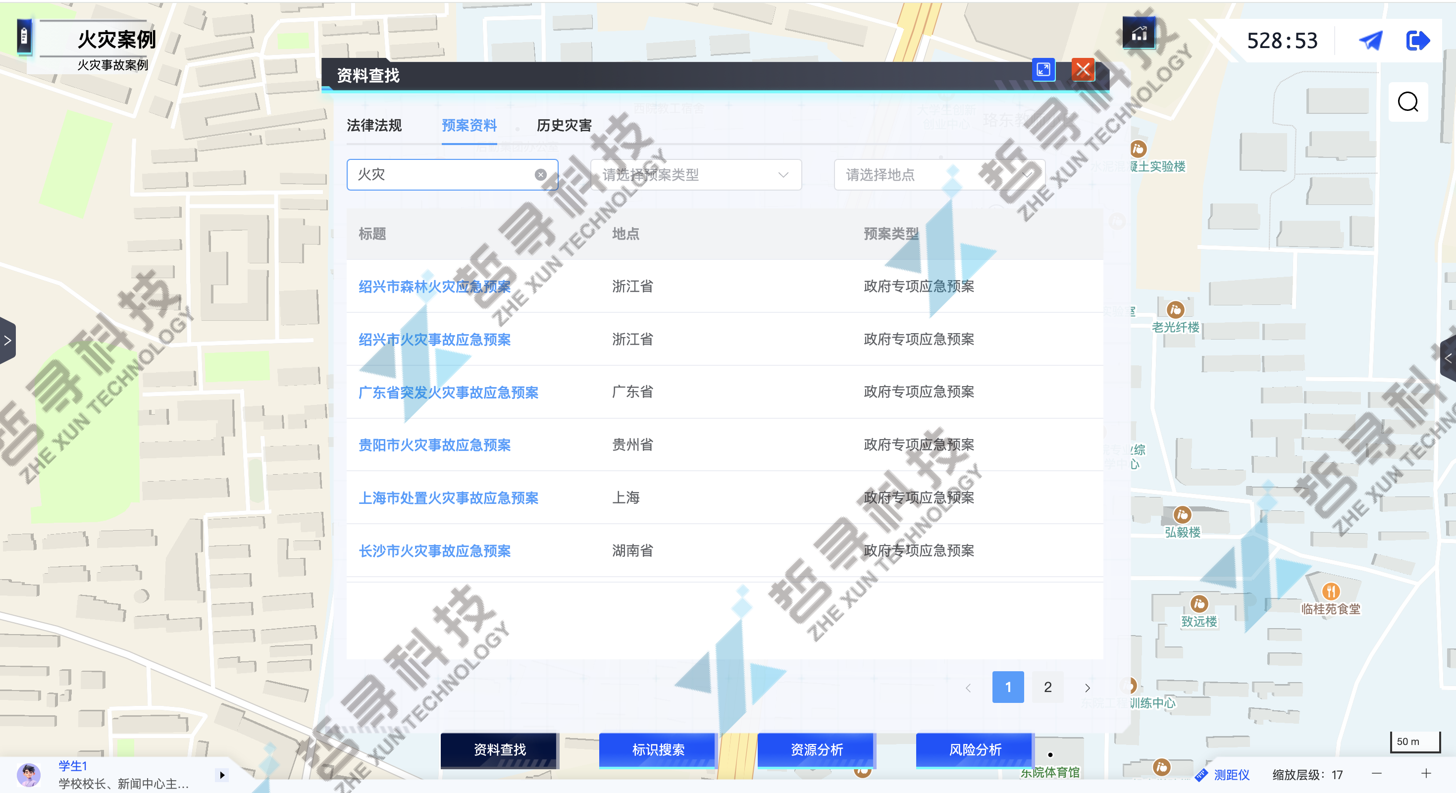The width and height of the screenshot is (1456, 793).
Task: Switch to 历史灾害 tab
Action: (x=564, y=125)
